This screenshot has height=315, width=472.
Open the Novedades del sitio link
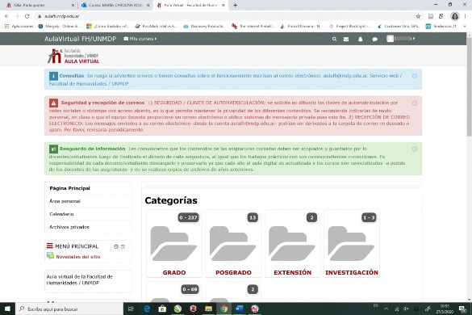78,257
